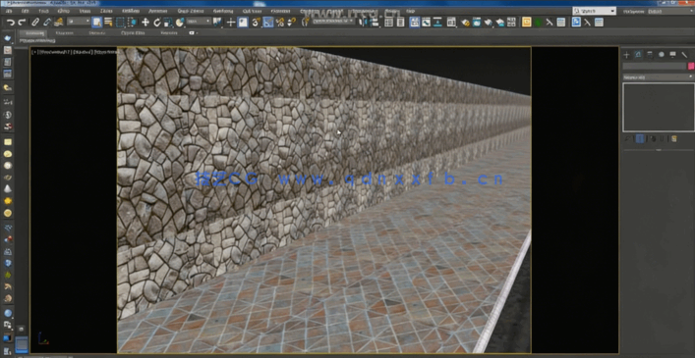Toggle Window/Crossing selection mode
Viewport: 695px width, 358px height.
[x=132, y=23]
